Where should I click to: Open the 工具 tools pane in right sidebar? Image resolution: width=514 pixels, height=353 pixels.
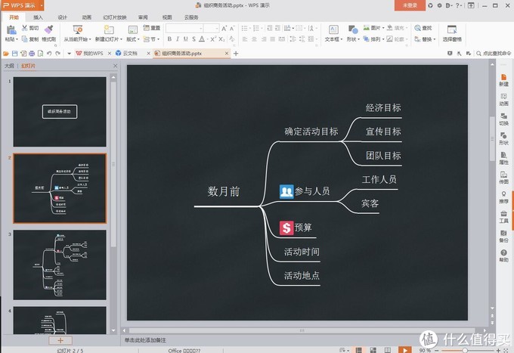coord(504,217)
